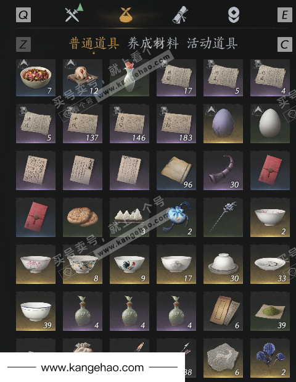Select the green powder item with 39
This screenshot has width=296, height=382.
270,311
